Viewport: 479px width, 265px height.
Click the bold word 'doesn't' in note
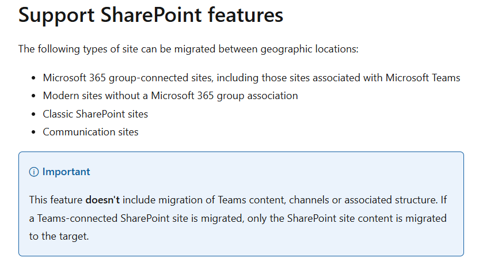point(102,200)
